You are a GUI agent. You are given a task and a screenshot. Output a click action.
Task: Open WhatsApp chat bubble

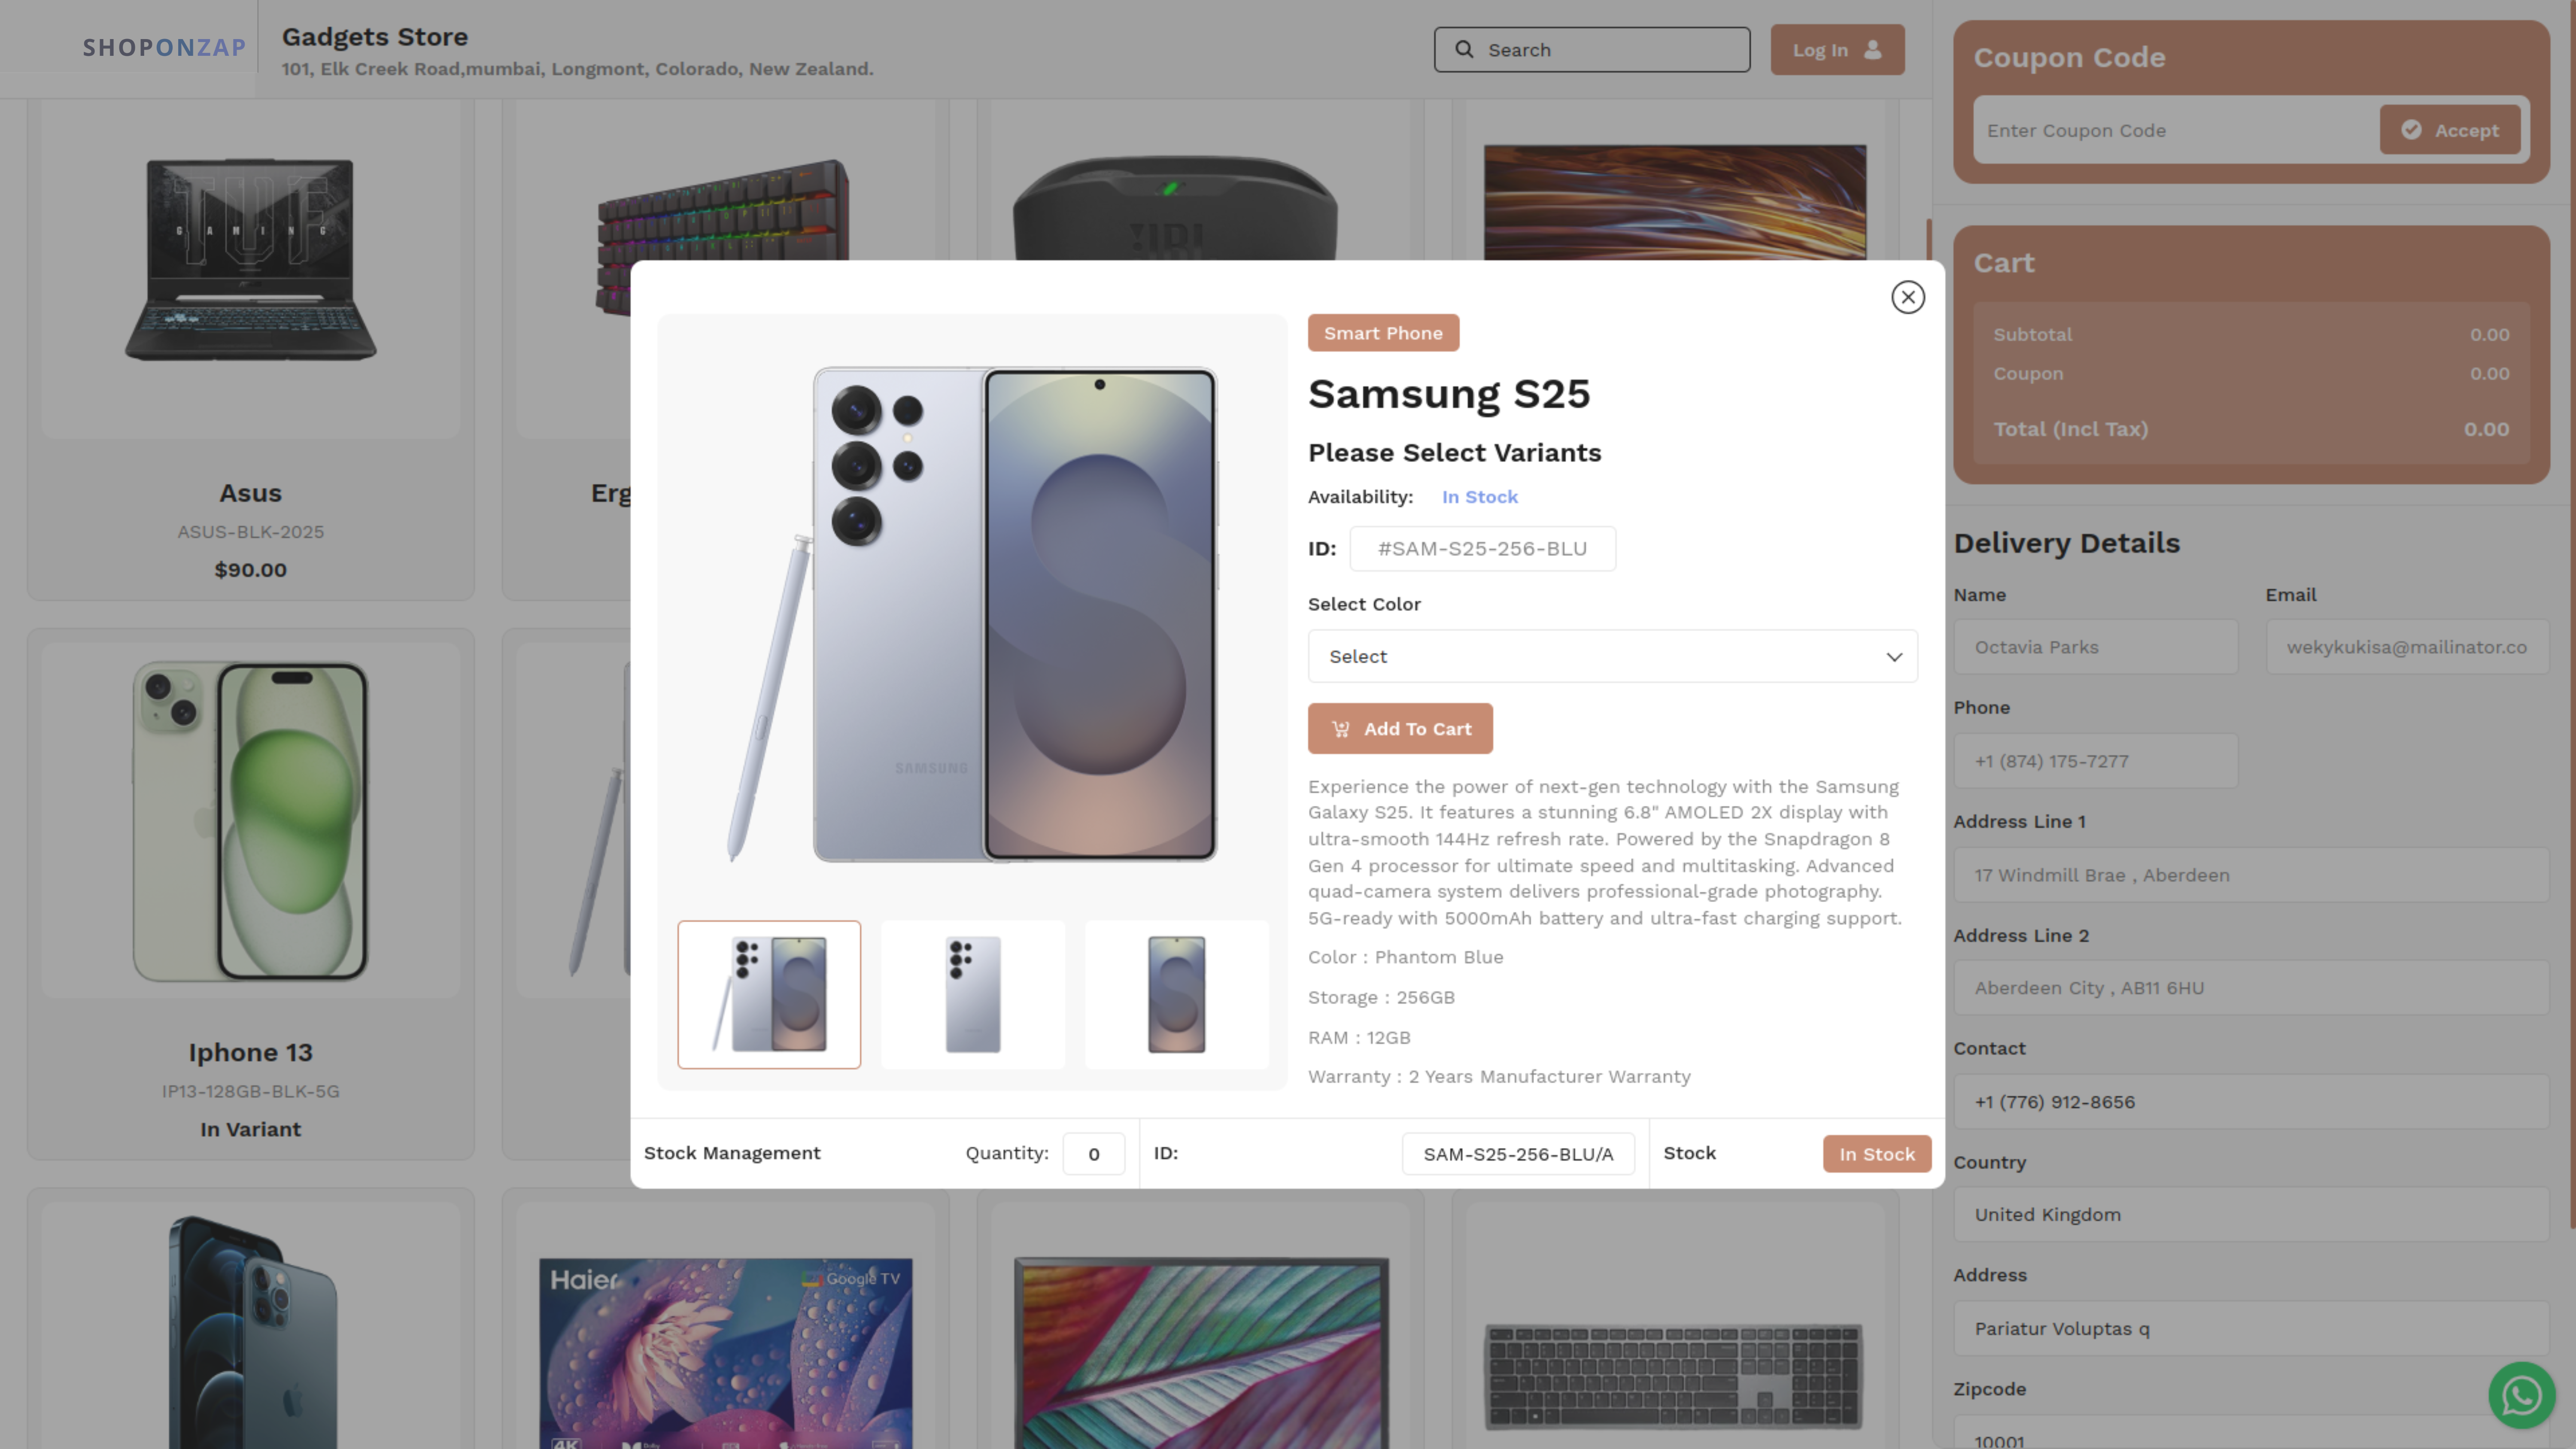2522,1395
